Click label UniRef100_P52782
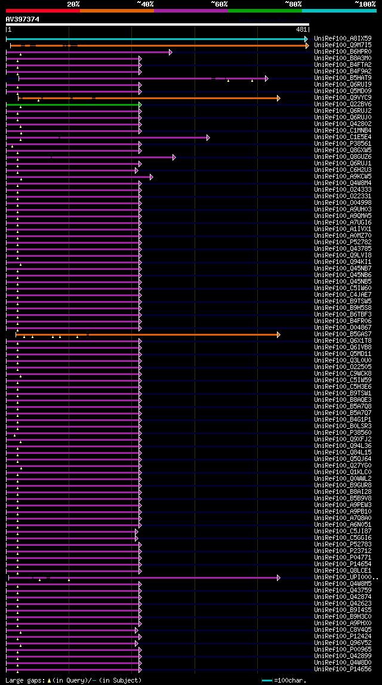Screen dimensions: 382x685 (x=343, y=242)
